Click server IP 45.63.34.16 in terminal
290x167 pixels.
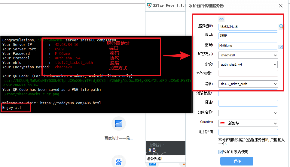(67, 45)
